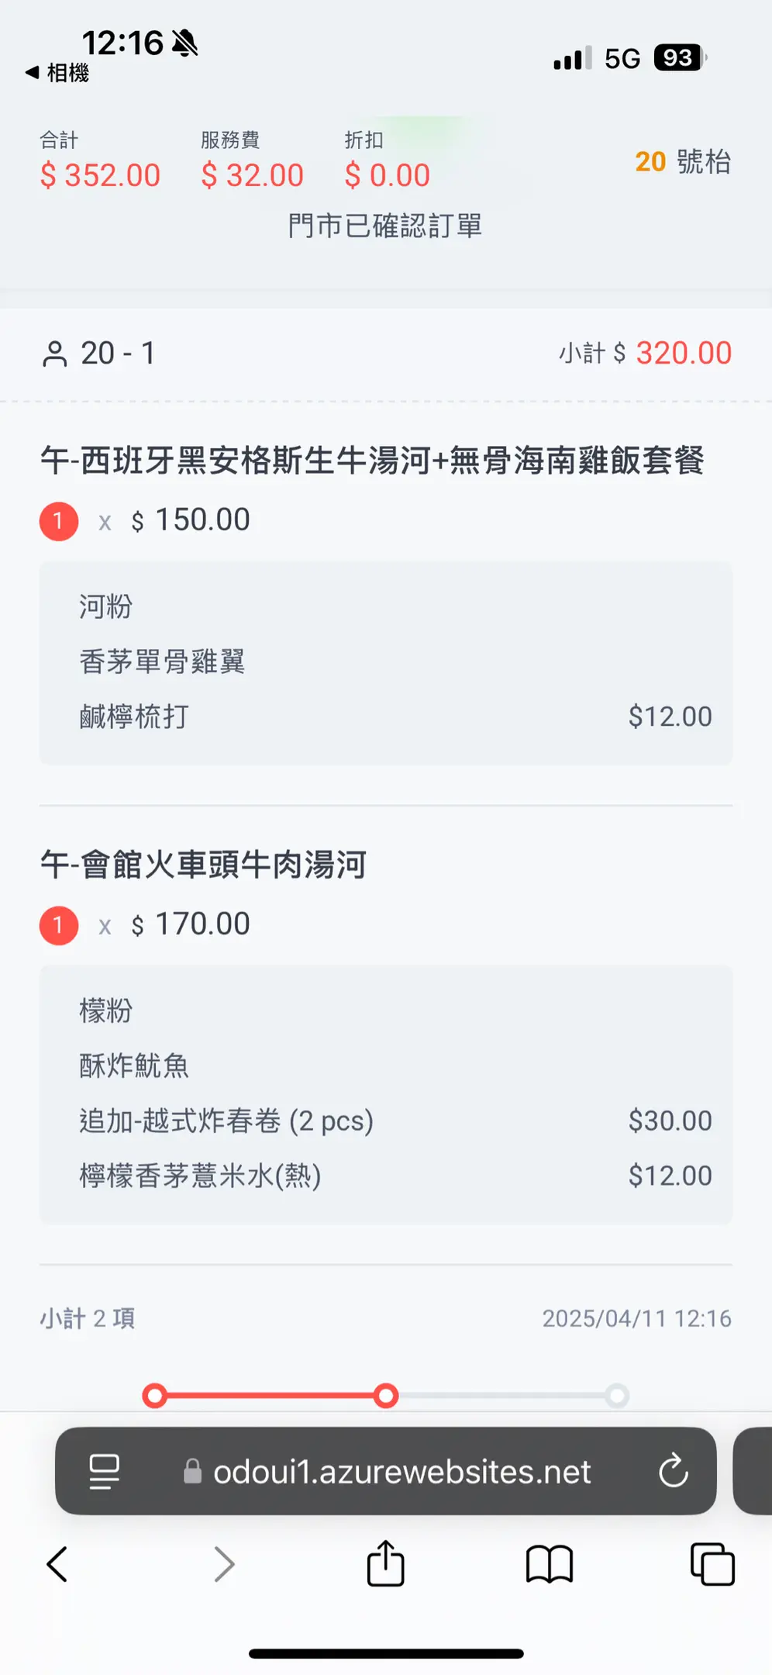Image resolution: width=772 pixels, height=1675 pixels.
Task: Show Safari tabs overview icon
Action: [712, 1564]
